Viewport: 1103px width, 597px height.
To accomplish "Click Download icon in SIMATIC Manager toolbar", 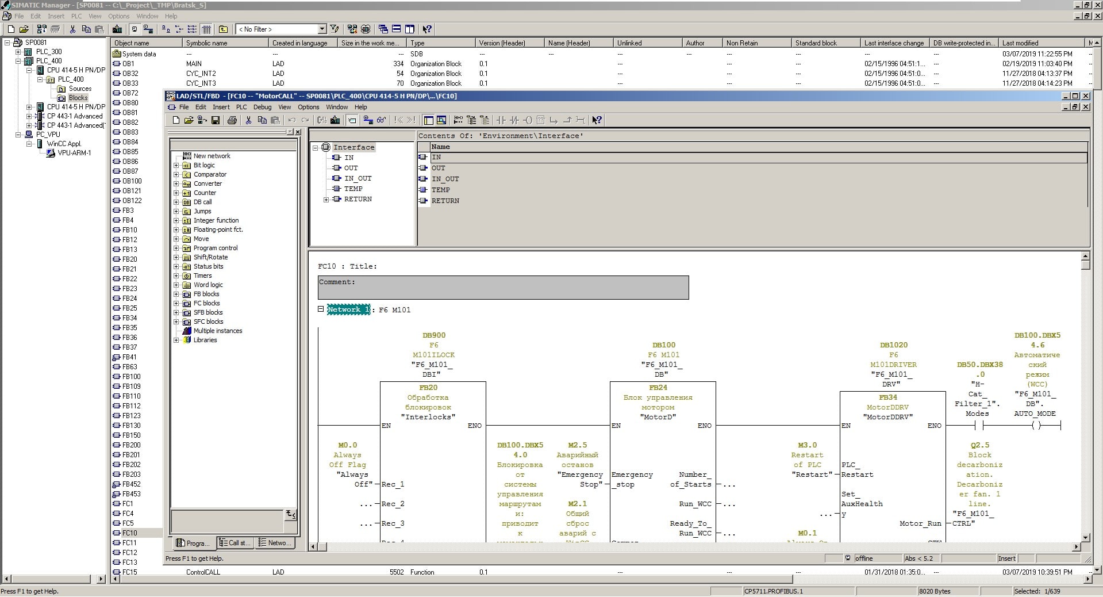I will [x=117, y=29].
